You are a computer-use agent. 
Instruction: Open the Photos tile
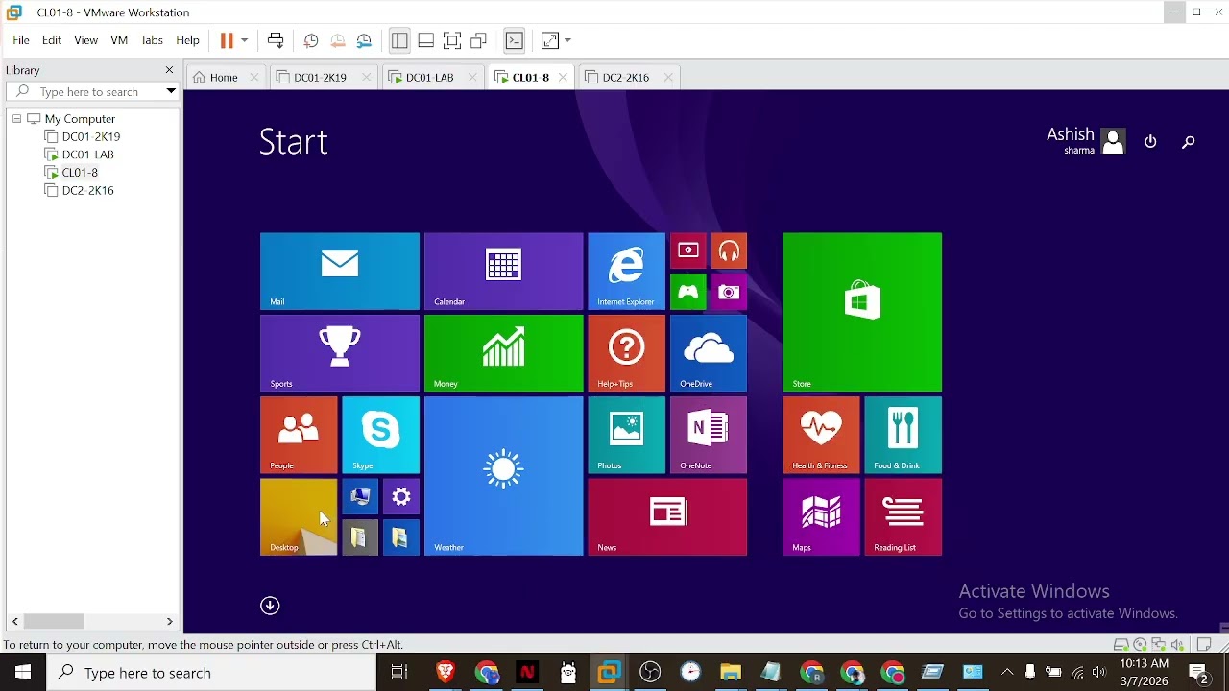click(x=627, y=435)
